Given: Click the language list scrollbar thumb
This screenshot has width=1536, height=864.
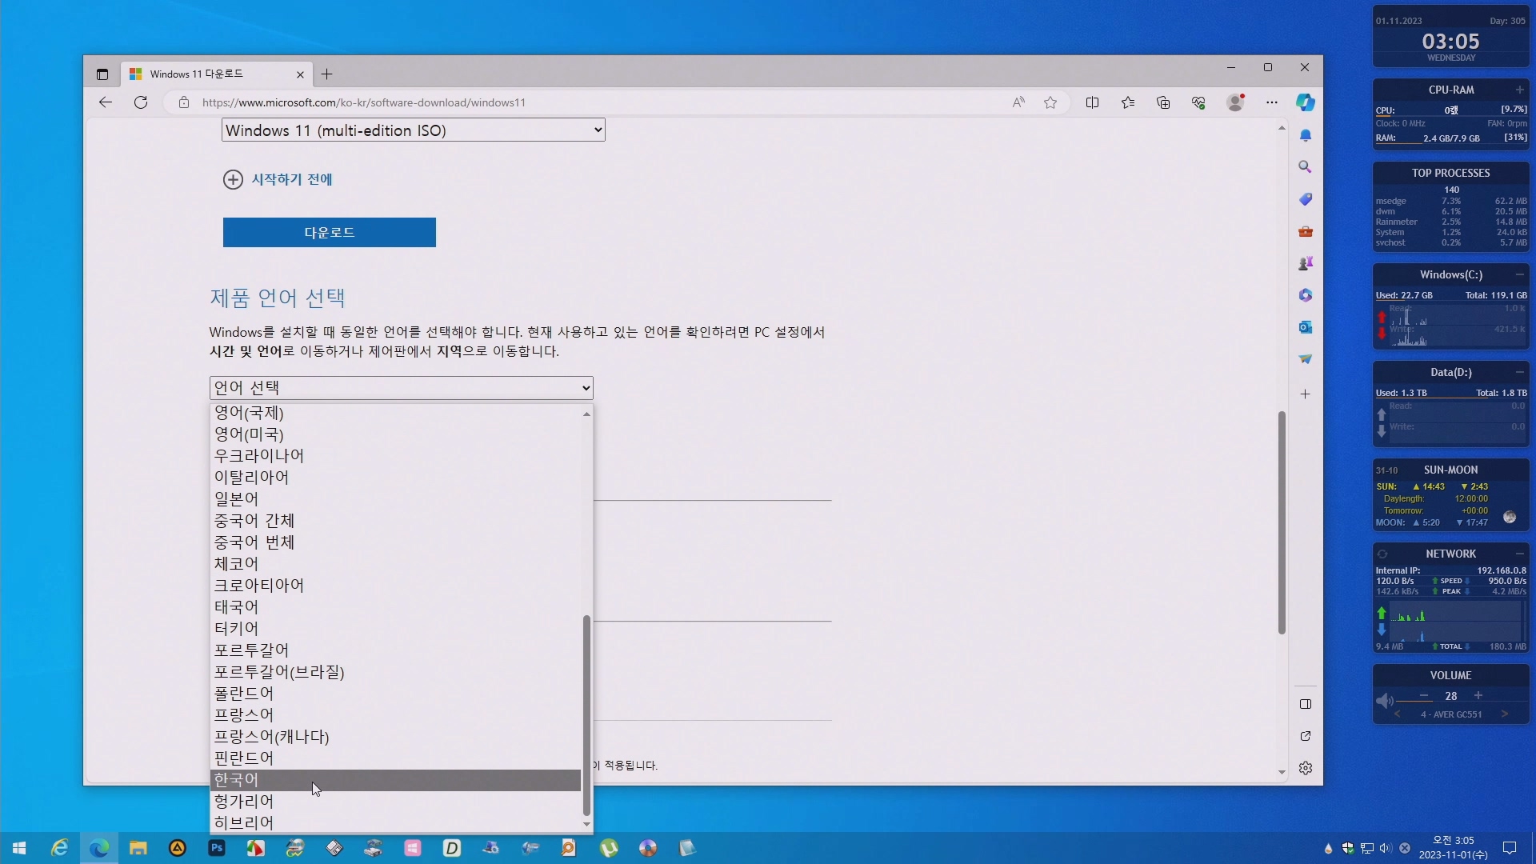Looking at the screenshot, I should 587,715.
